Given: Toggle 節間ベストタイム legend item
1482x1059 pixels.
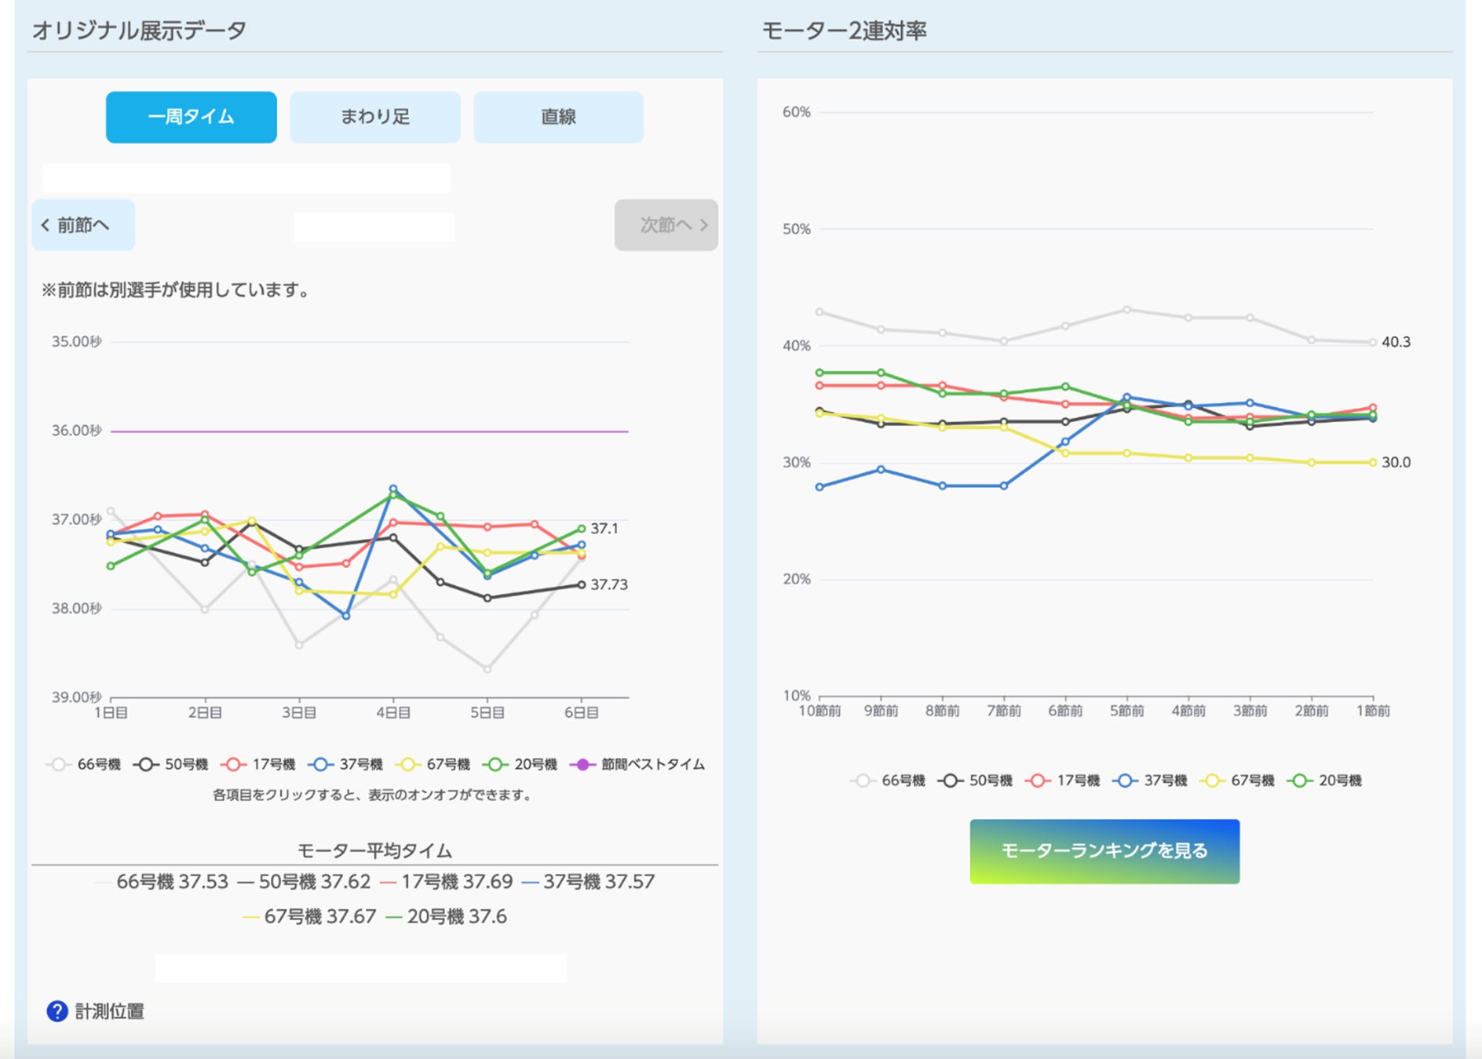Looking at the screenshot, I should pyautogui.click(x=637, y=764).
